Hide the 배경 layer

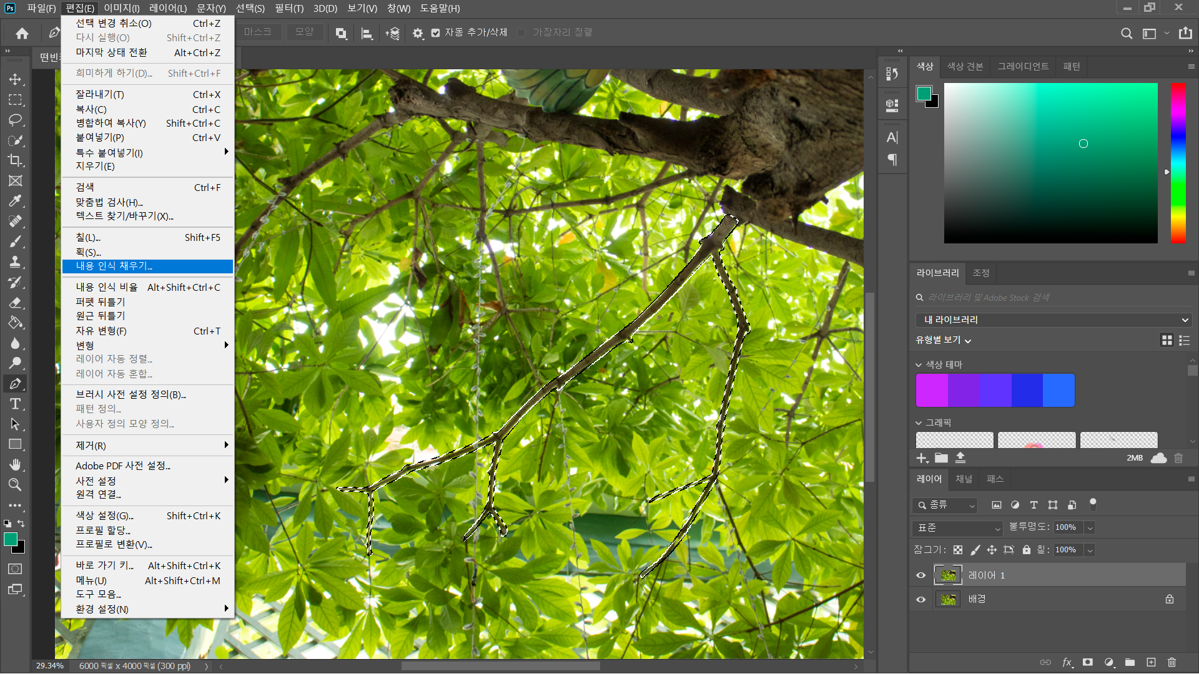pyautogui.click(x=920, y=599)
